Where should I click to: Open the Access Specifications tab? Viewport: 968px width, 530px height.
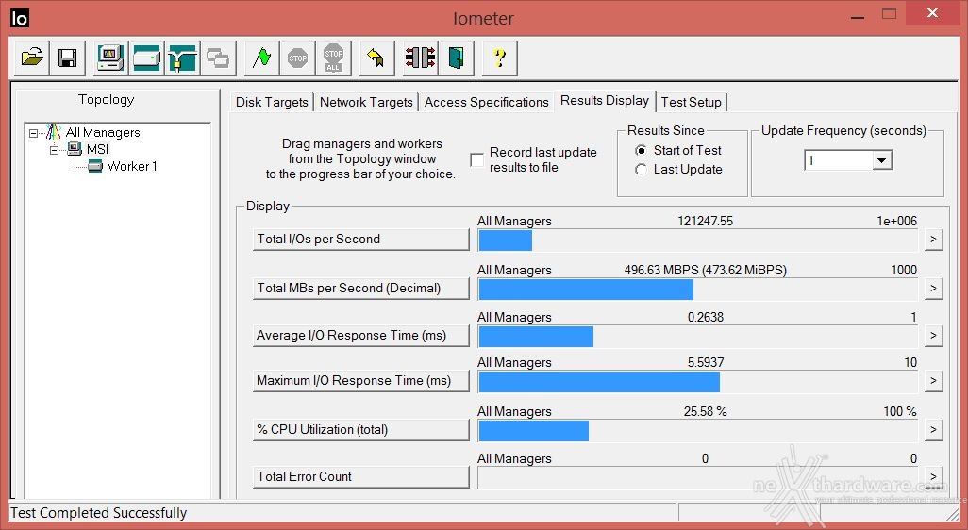[487, 103]
